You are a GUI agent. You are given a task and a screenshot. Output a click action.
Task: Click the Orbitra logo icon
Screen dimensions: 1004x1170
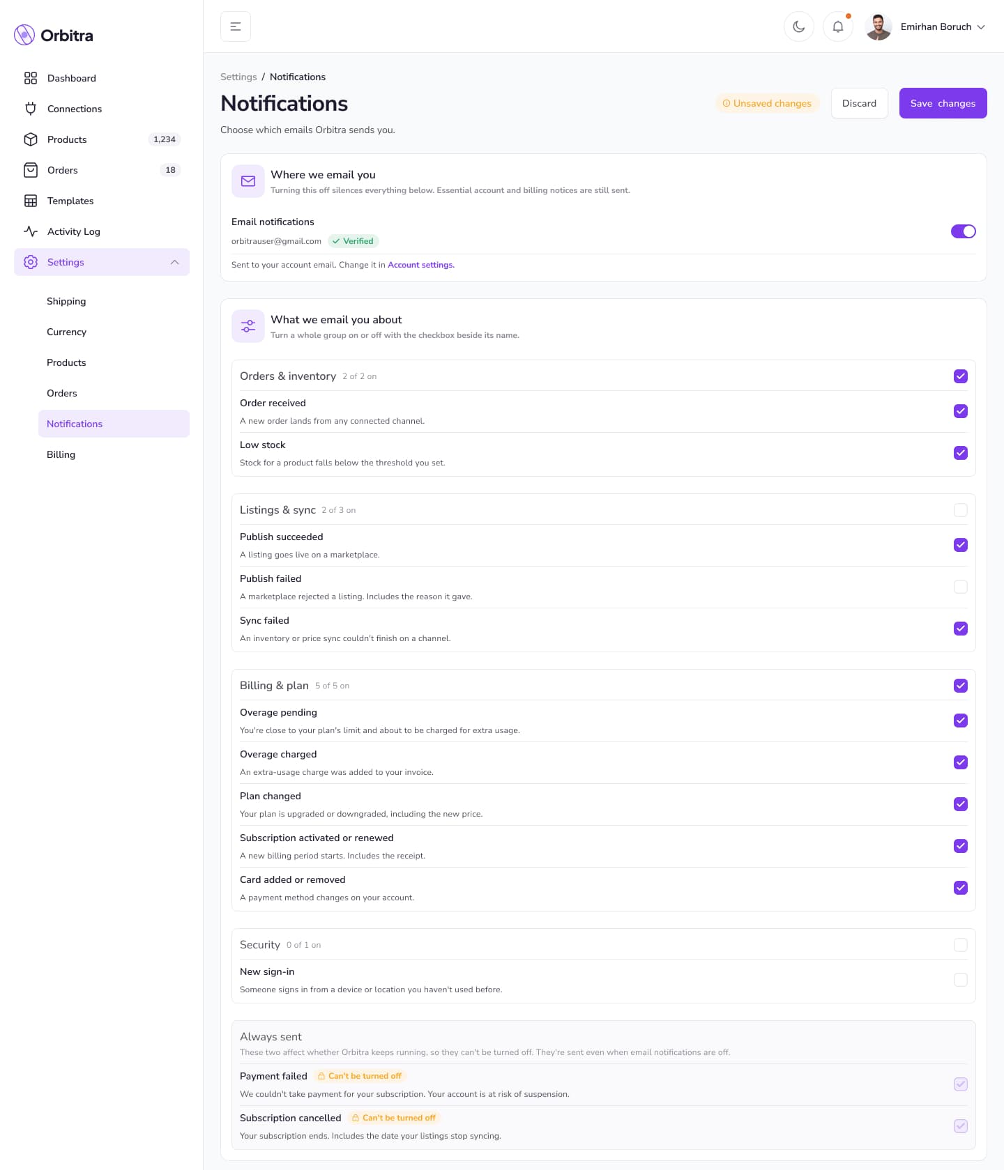(x=24, y=35)
